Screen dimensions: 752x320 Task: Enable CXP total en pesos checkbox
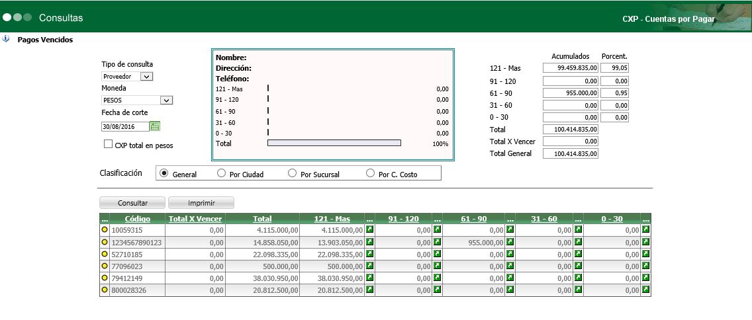(108, 144)
